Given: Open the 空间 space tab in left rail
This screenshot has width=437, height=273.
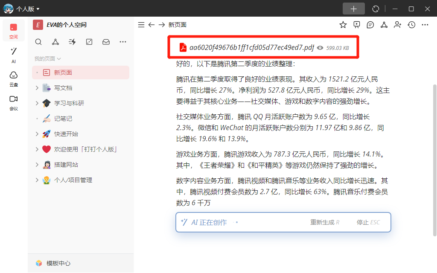Looking at the screenshot, I should (x=13, y=31).
